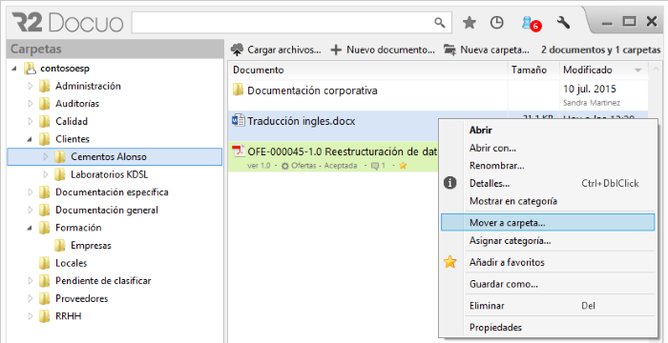This screenshot has height=343, width=668.
Task: Expand the Cementos Alonso folder arrow
Action: [46, 157]
